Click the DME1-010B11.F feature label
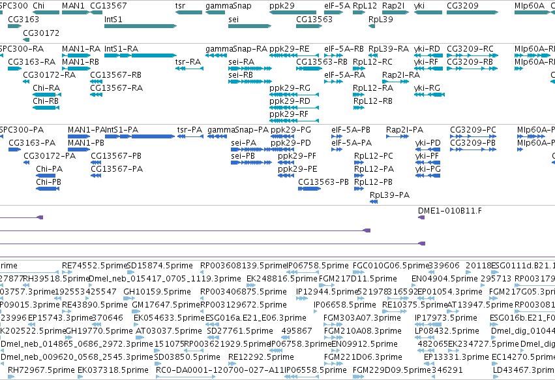 click(450, 211)
